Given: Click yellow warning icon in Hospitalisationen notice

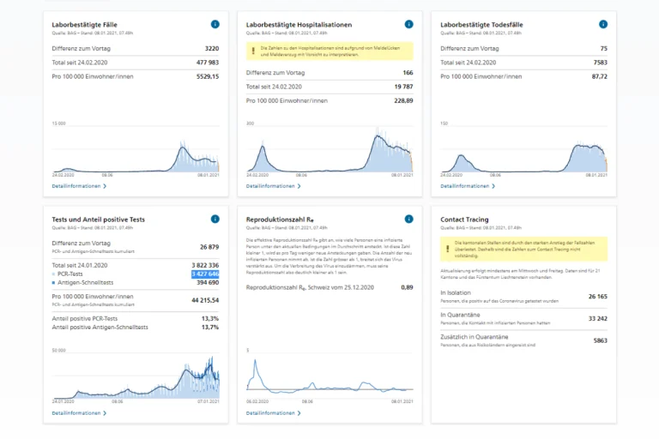Looking at the screenshot, I should [253, 51].
